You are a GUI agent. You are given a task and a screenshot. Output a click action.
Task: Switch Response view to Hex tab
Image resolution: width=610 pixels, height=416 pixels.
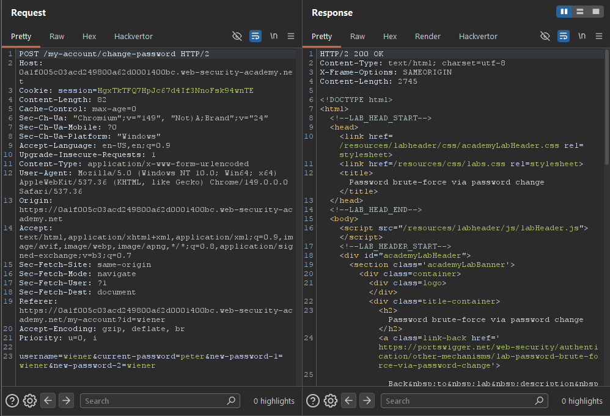point(390,37)
